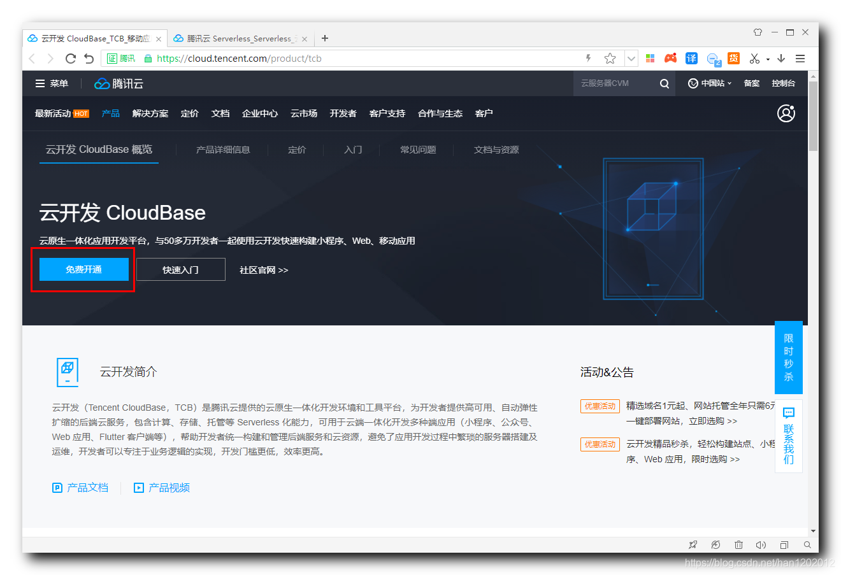Click the search magnifier in Tencent Cloud header
This screenshot has height=575, width=841.
[664, 83]
